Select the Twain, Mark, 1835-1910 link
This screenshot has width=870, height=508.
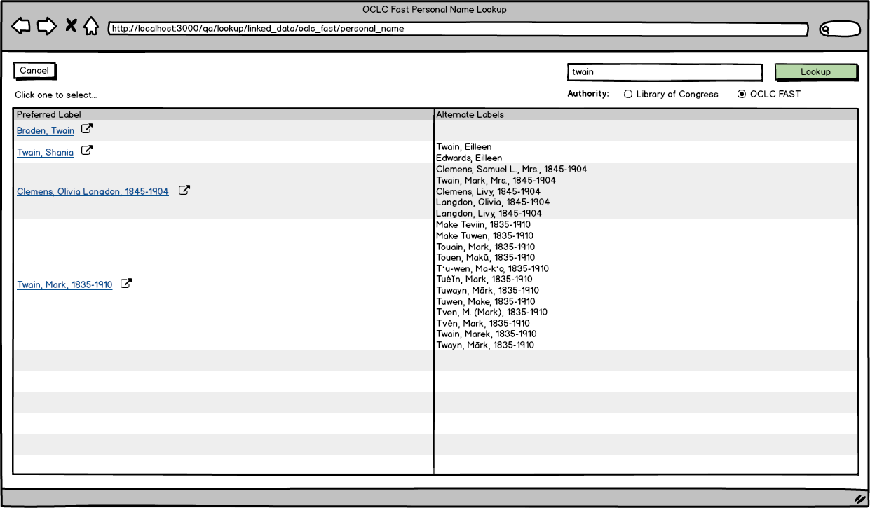pyautogui.click(x=64, y=285)
